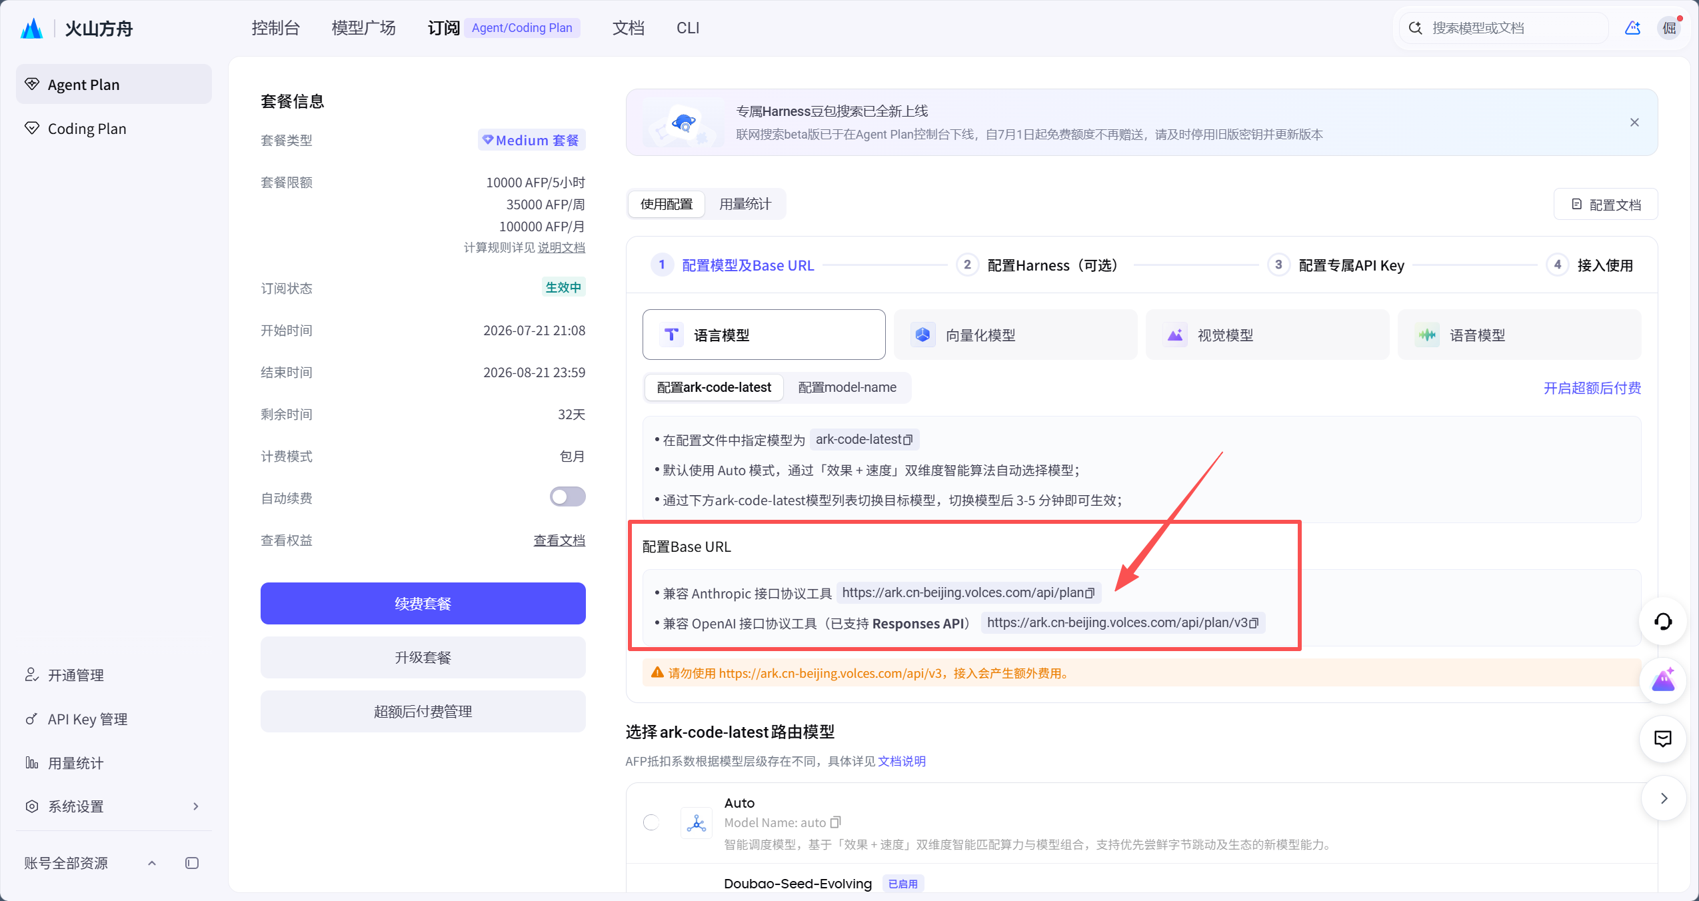Copy the OpenAI-compatible Base URL
The image size is (1699, 901).
(x=1254, y=623)
